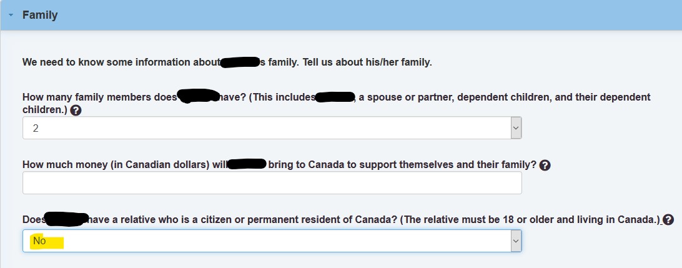
Task: Click arrow of the family members dropdown
Action: click(516, 128)
